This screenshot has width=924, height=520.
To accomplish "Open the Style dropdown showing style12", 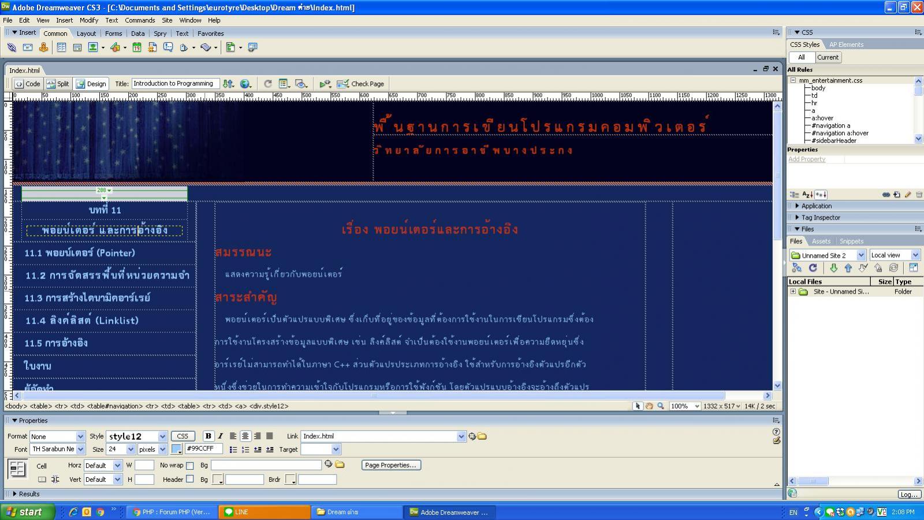I will click(136, 437).
